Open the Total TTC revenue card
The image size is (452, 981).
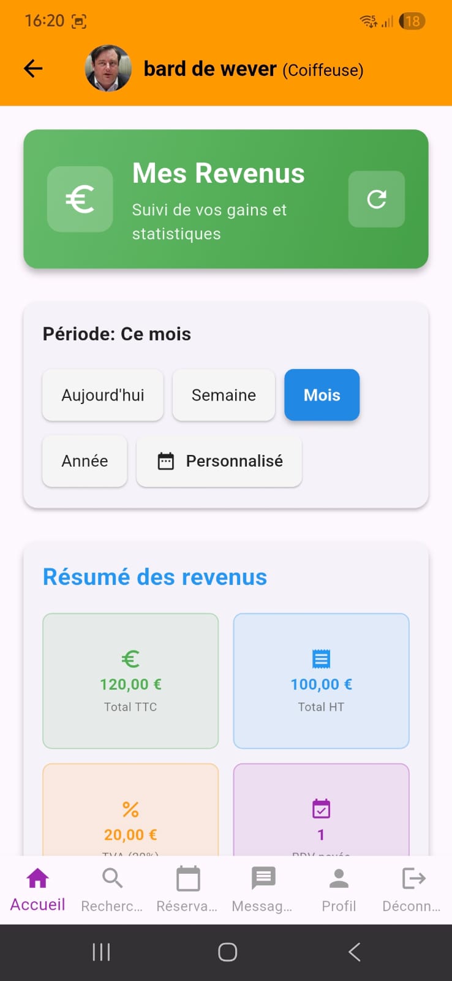pos(130,681)
